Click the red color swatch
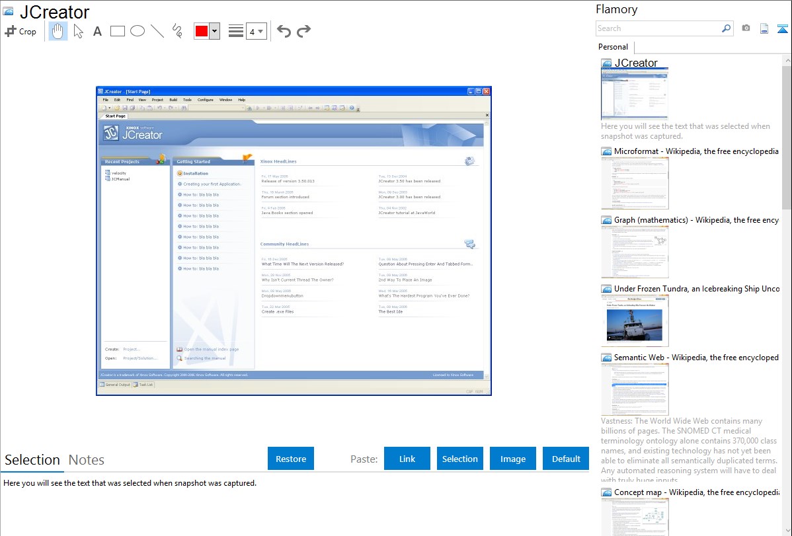This screenshot has width=792, height=536. click(x=202, y=31)
